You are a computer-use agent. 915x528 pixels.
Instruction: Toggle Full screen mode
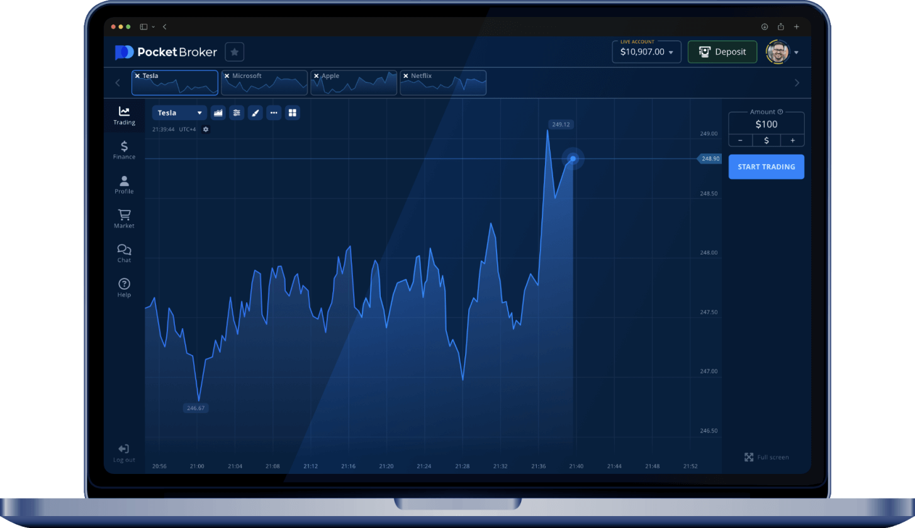coord(766,457)
